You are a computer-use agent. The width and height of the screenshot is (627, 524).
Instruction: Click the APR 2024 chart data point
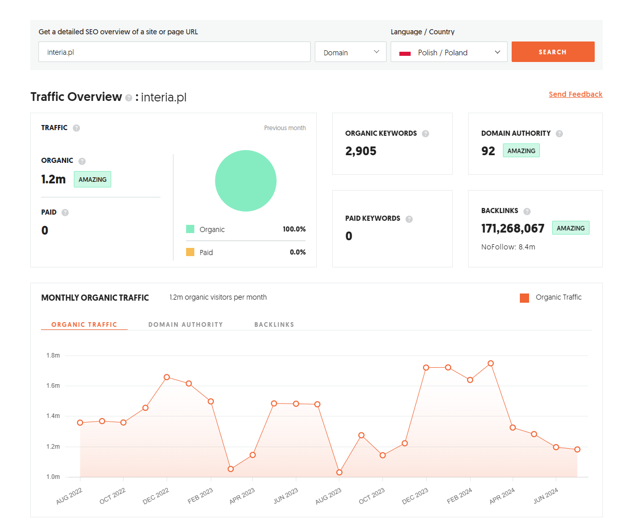(513, 428)
